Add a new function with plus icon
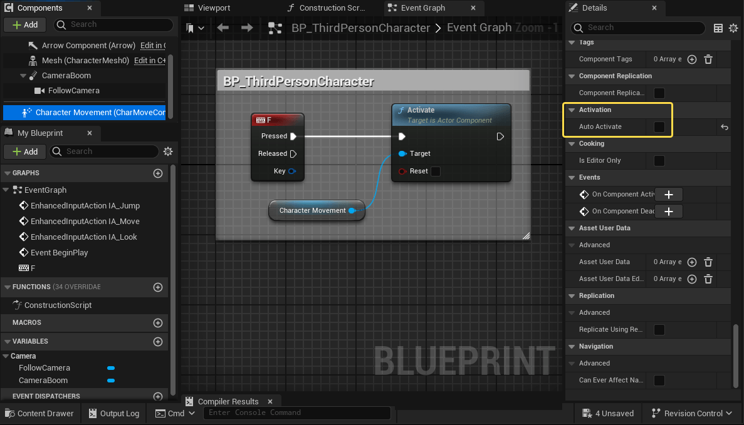 (x=158, y=287)
